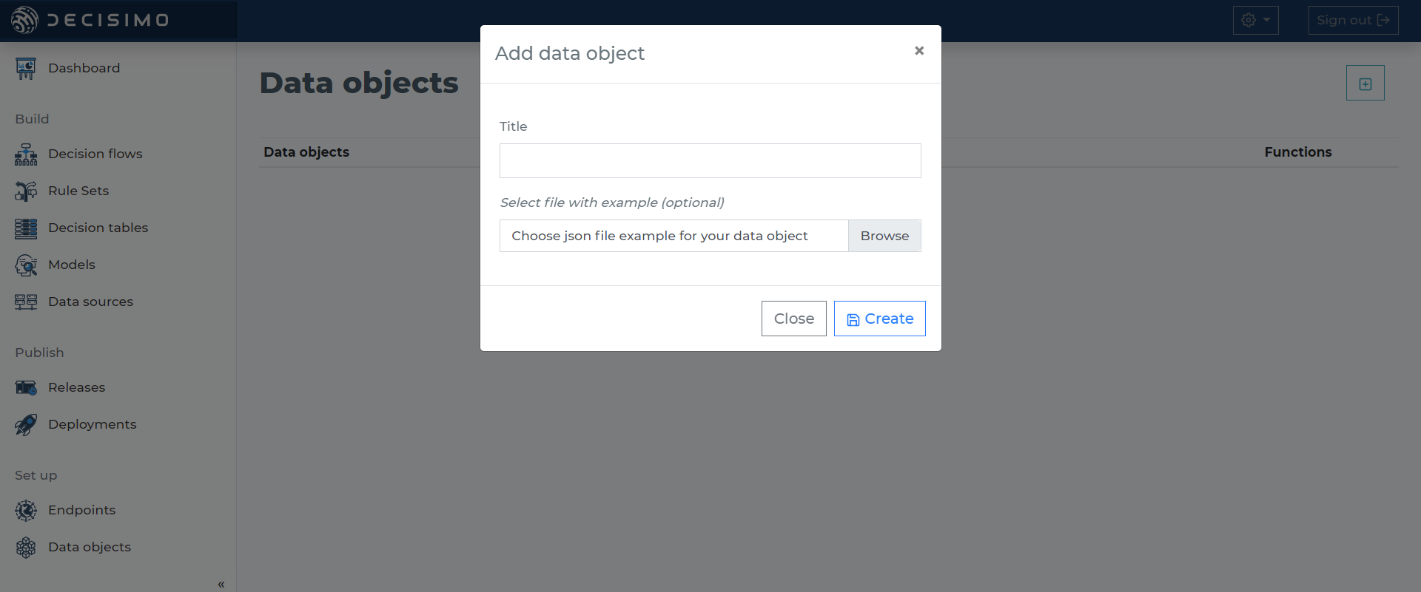1421x592 pixels.
Task: Open Models via its icon
Action: (26, 265)
